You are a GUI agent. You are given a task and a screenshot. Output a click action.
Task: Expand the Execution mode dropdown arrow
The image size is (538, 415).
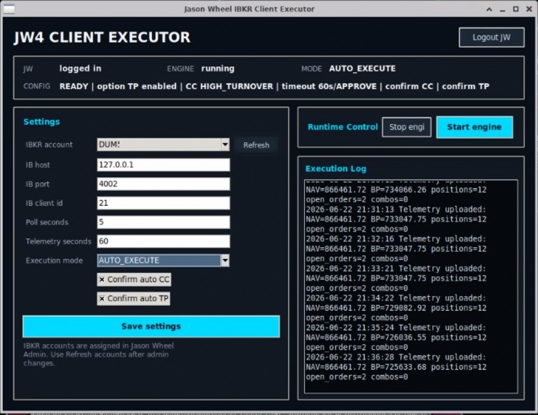pyautogui.click(x=225, y=261)
